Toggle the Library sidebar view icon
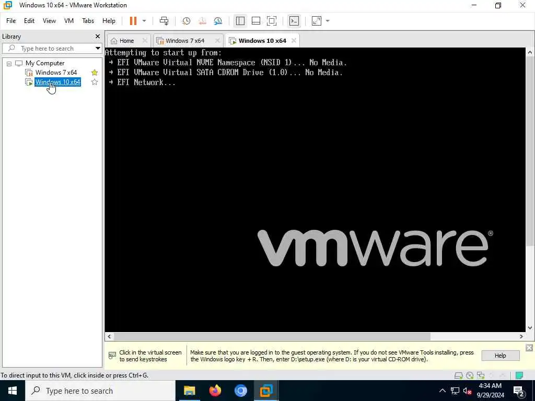 [240, 21]
